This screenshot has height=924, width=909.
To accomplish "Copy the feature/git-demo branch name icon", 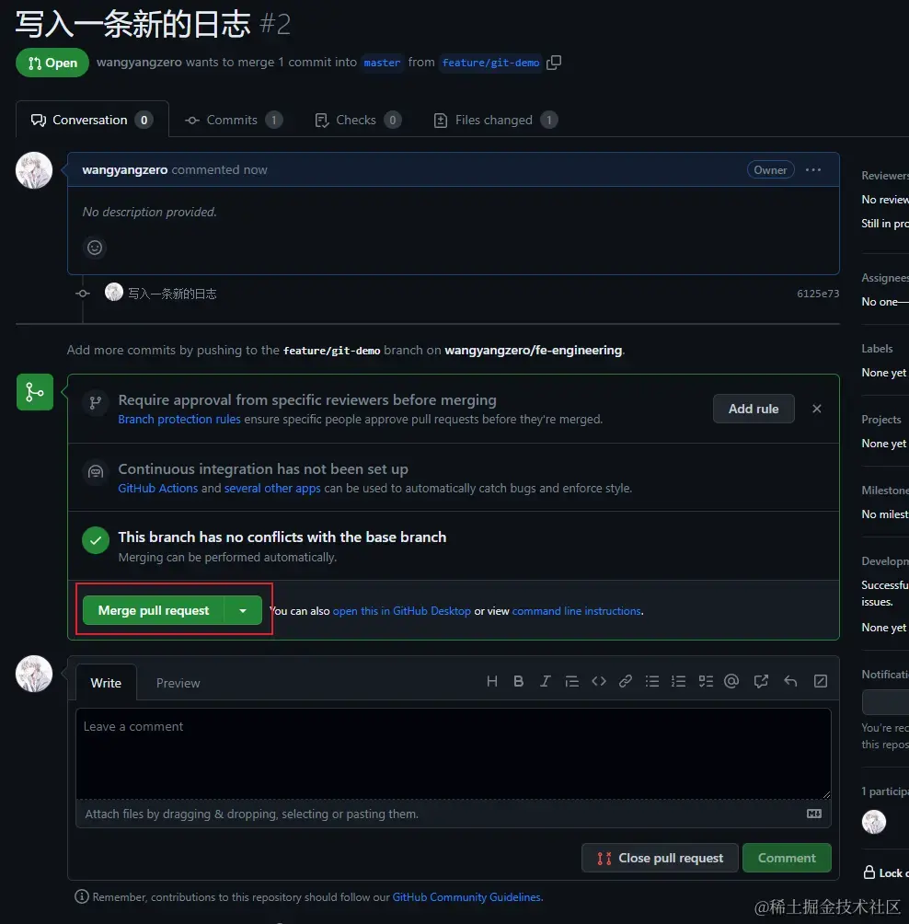I will pos(553,63).
